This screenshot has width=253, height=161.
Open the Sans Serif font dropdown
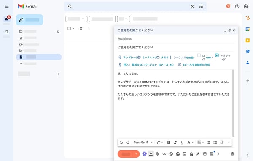[x=143, y=142]
